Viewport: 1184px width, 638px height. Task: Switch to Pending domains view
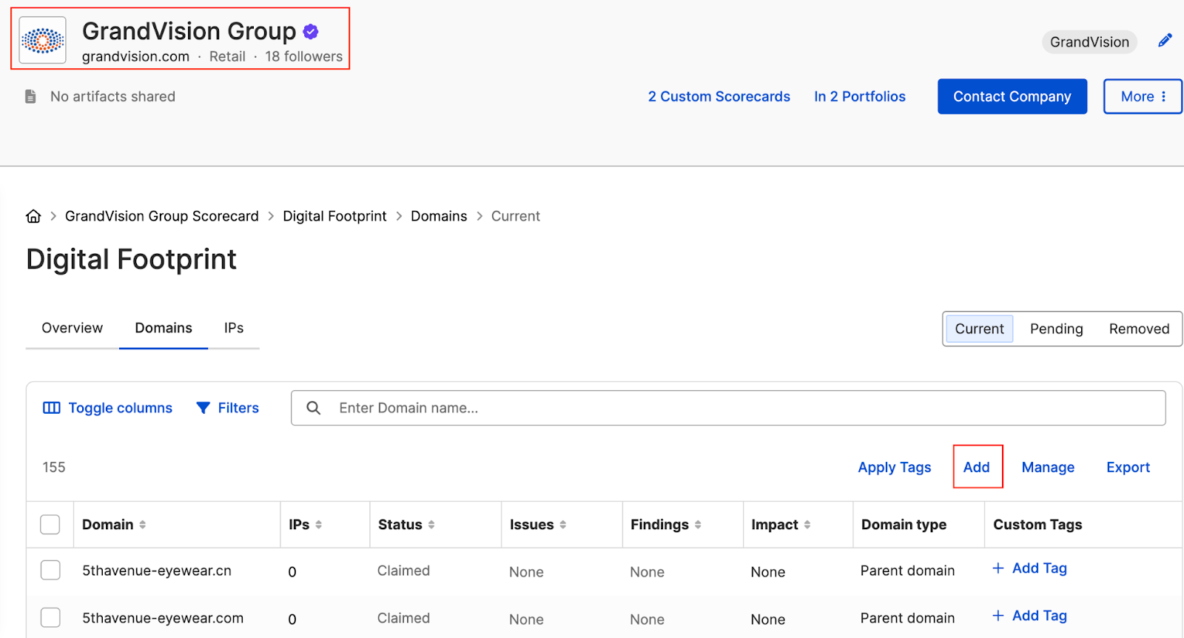[x=1056, y=329]
